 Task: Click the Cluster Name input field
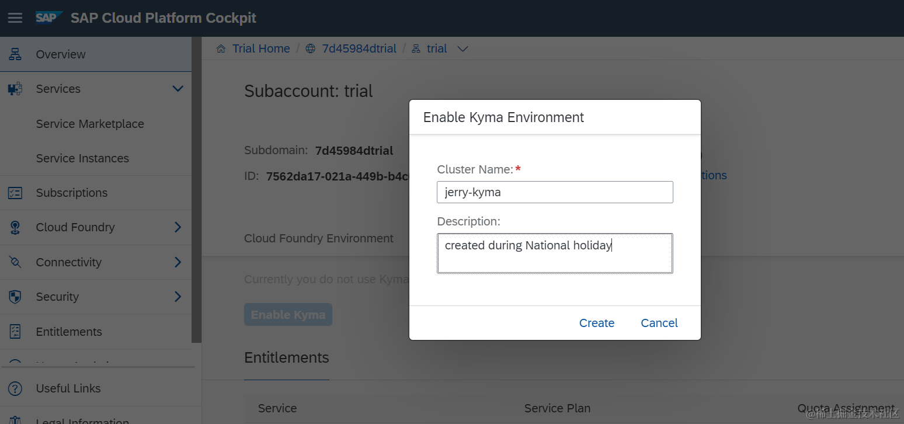click(555, 192)
